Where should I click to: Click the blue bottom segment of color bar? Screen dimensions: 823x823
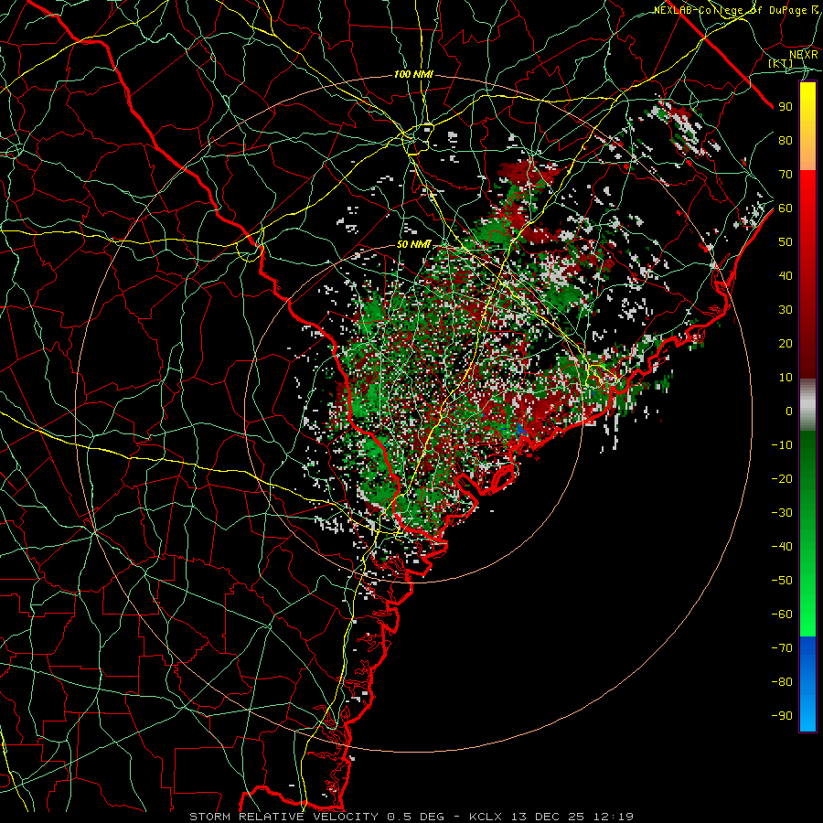(x=807, y=684)
